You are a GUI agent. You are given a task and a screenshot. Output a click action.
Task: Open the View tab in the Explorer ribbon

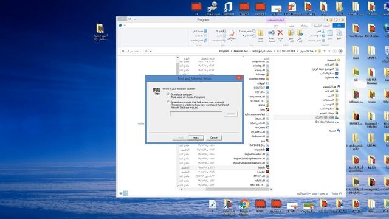pos(292,26)
